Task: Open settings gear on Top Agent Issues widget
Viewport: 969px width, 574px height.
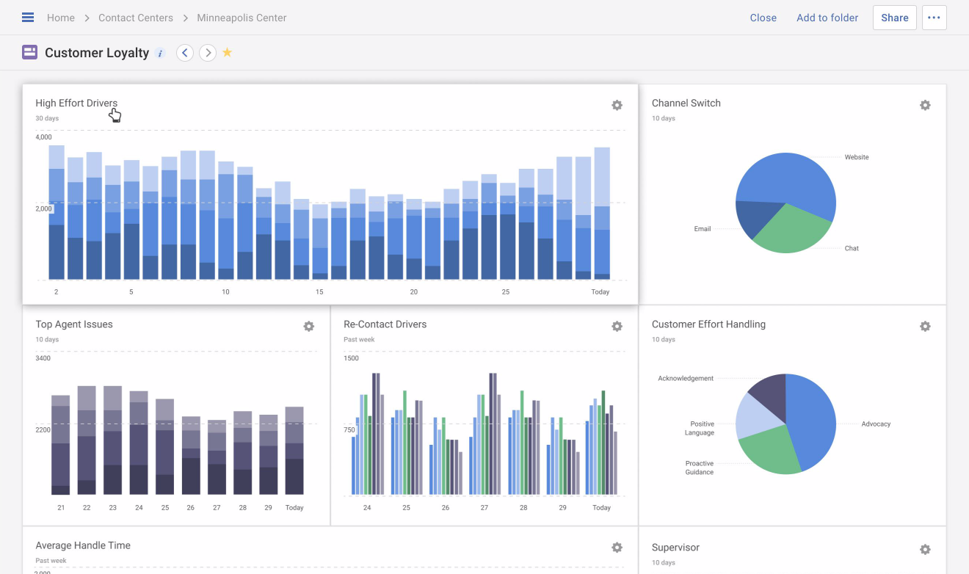Action: pyautogui.click(x=309, y=326)
